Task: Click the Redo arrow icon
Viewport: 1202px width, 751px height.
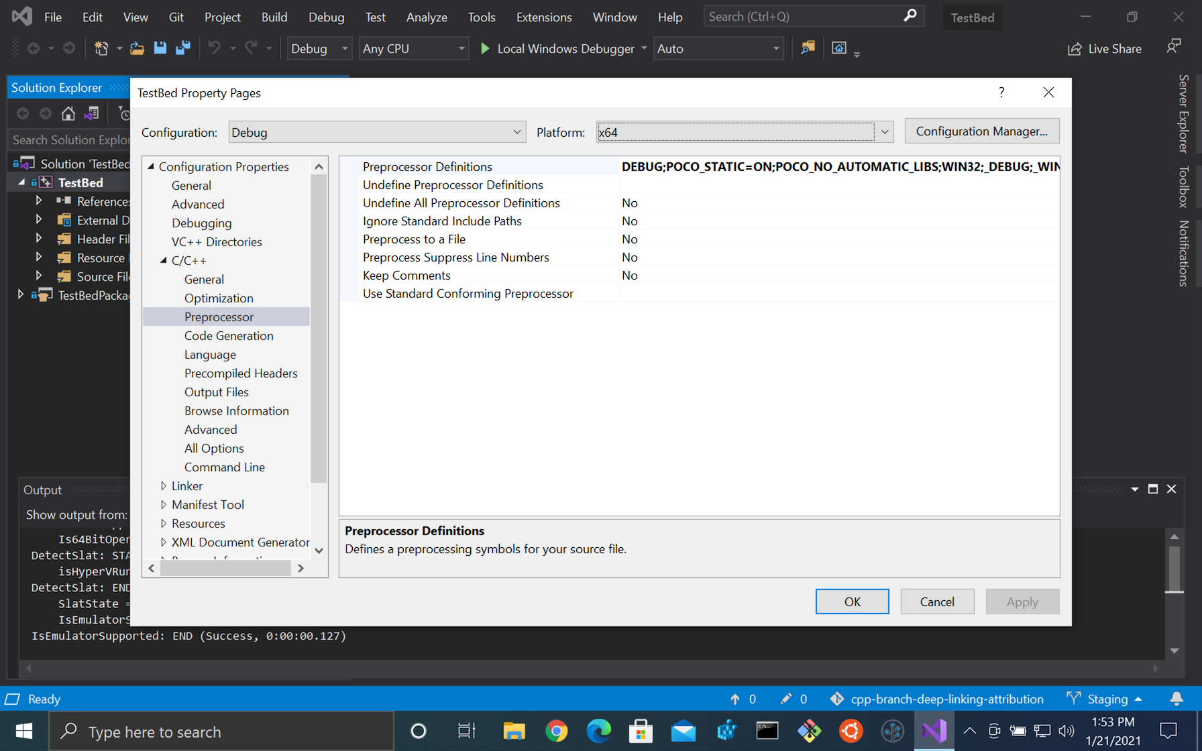Action: click(251, 48)
